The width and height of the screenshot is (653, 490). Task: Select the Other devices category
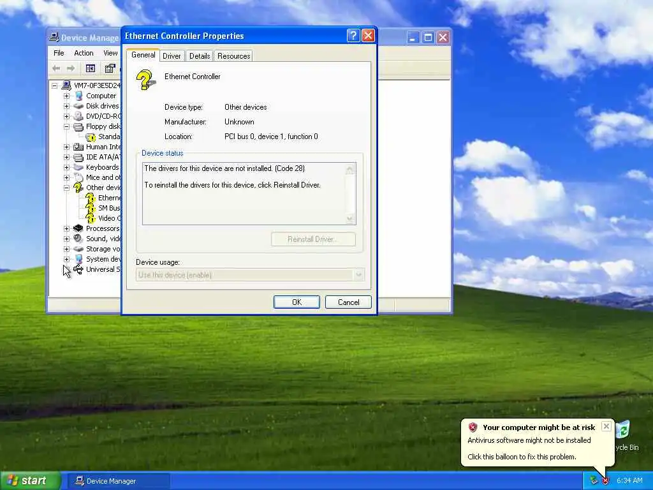pos(103,188)
